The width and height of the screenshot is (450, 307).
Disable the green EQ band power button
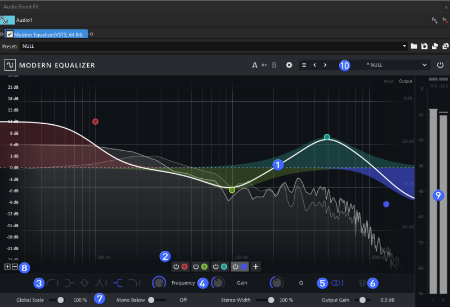(196, 267)
